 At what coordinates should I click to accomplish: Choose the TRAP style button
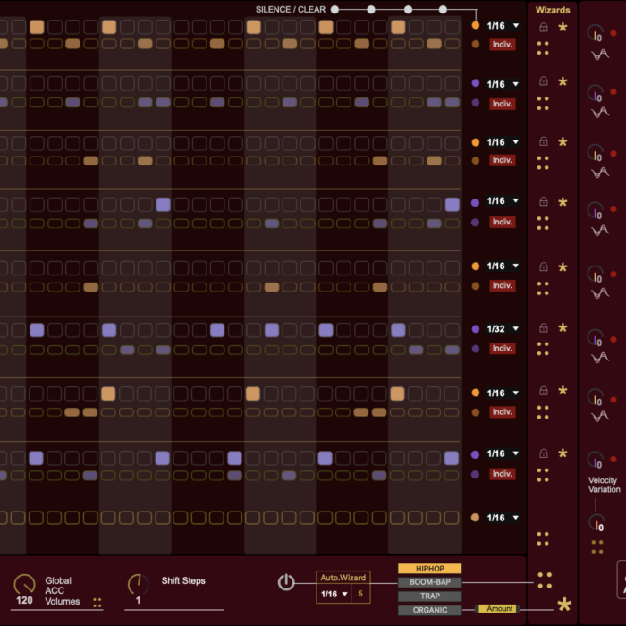(x=429, y=596)
